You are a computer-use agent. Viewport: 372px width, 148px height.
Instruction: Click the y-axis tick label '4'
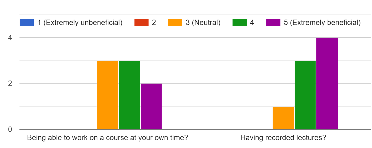(10, 38)
